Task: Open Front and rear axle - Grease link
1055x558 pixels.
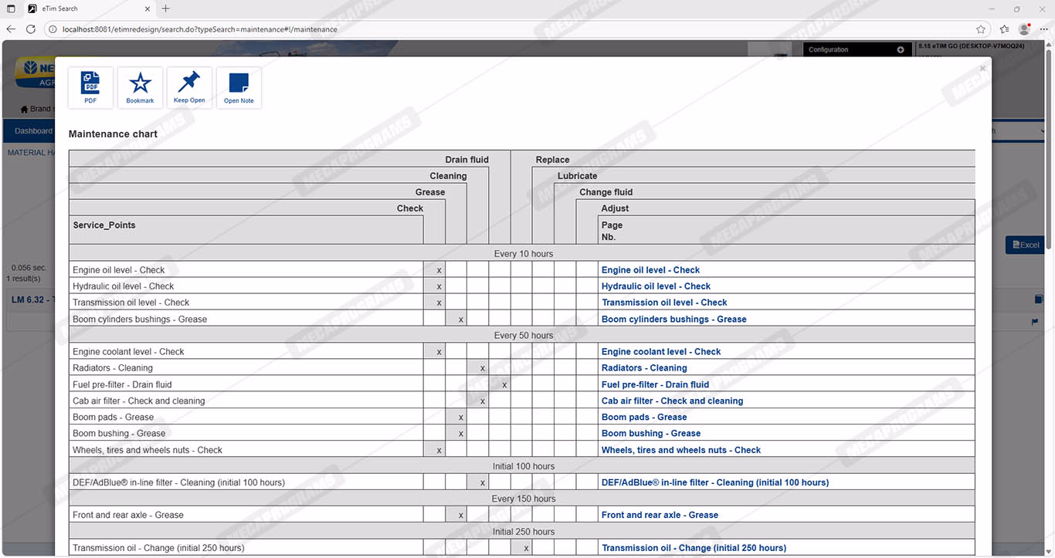Action: click(x=660, y=515)
